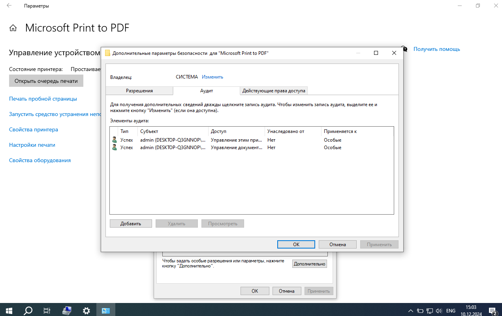The image size is (502, 316).
Task: Click Дополнительно in the properties window
Action: coord(310,264)
